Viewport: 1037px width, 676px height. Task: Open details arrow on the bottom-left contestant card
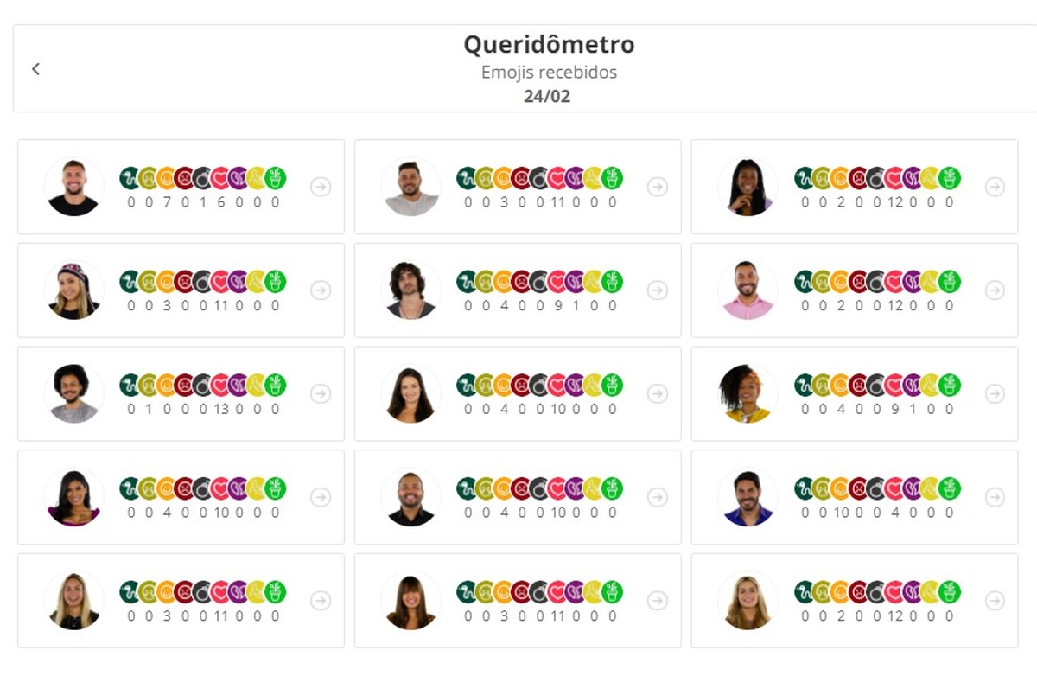click(321, 600)
